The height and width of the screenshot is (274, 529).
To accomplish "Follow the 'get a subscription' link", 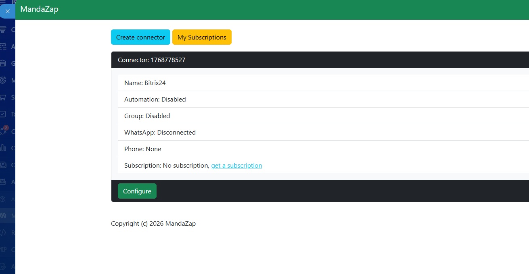I will (x=236, y=166).
